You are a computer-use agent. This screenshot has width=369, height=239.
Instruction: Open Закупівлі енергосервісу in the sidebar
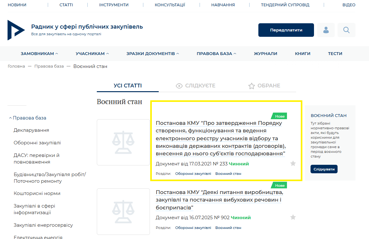coord(43,225)
